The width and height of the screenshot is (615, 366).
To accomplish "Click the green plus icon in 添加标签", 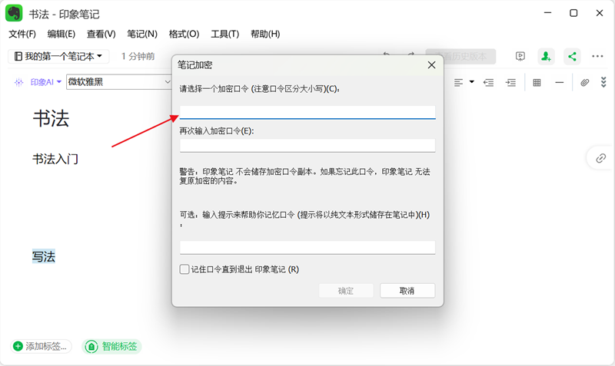I will [18, 346].
